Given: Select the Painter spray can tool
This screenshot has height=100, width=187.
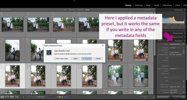Looking at the screenshot, I should pos(23,97).
